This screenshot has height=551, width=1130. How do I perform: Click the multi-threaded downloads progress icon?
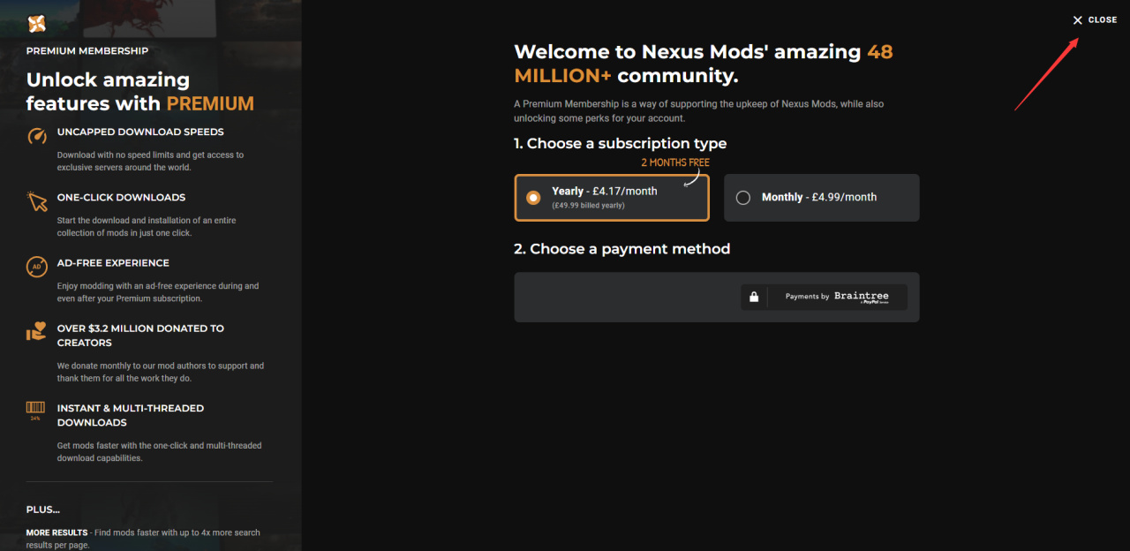pos(35,411)
